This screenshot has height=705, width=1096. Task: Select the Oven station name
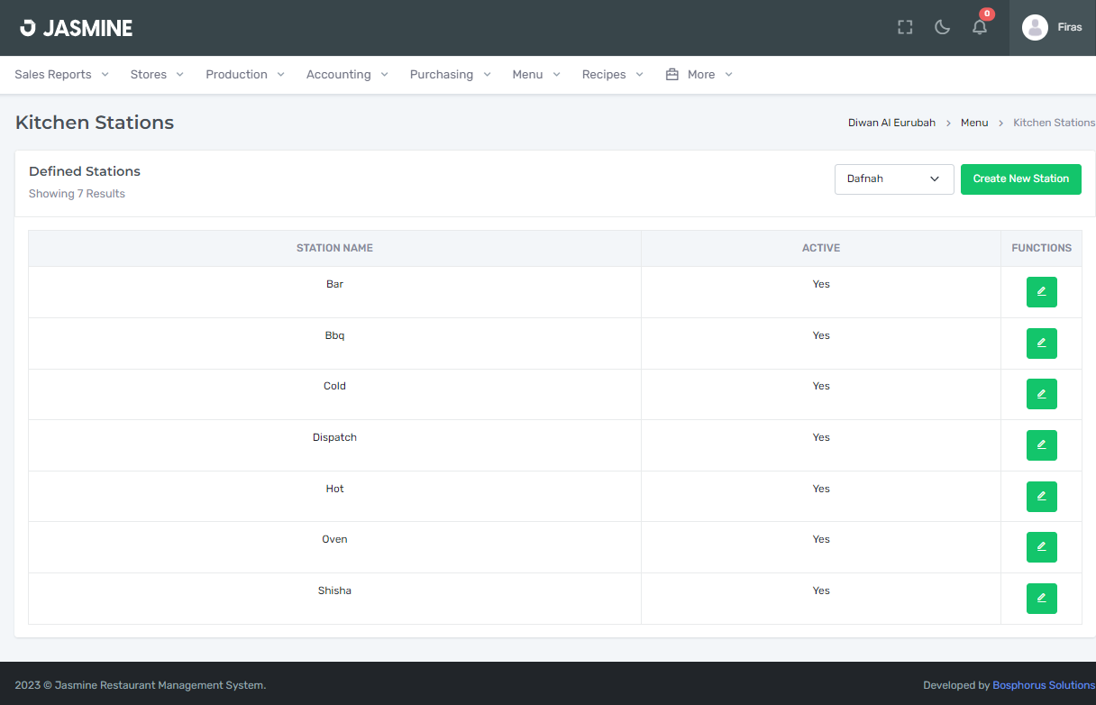tap(334, 539)
